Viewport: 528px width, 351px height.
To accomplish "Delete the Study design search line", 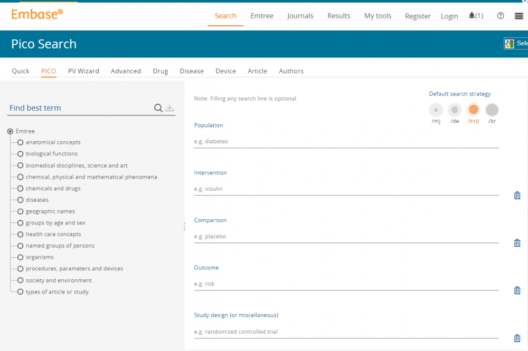I will 517,338.
